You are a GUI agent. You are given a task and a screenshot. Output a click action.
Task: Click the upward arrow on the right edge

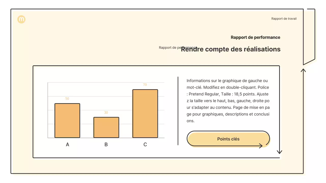[303, 70]
